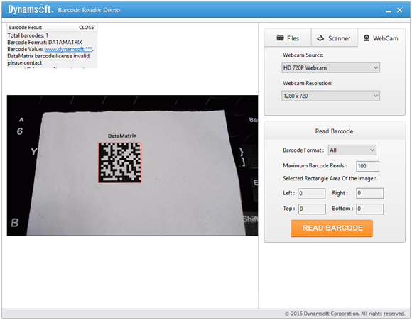Click the folder icon on Files tab

pyautogui.click(x=280, y=38)
